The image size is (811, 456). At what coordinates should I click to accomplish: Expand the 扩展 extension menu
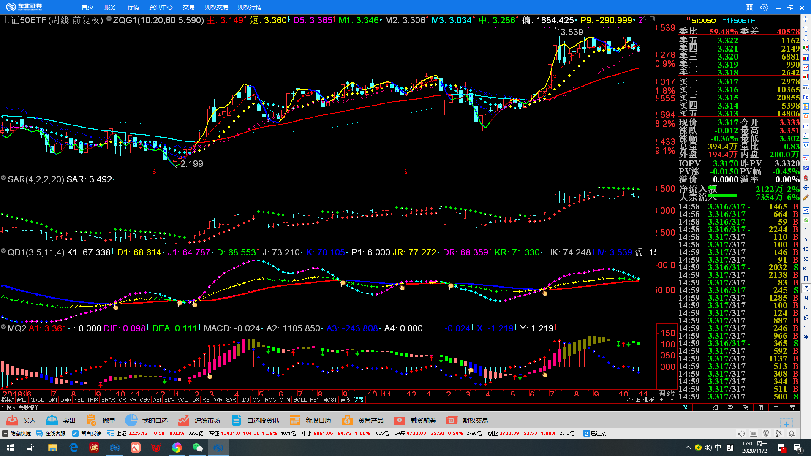[x=8, y=407]
